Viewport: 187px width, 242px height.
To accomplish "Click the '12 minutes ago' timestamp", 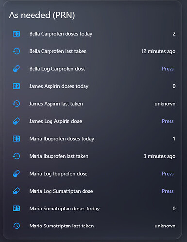I will tap(158, 51).
